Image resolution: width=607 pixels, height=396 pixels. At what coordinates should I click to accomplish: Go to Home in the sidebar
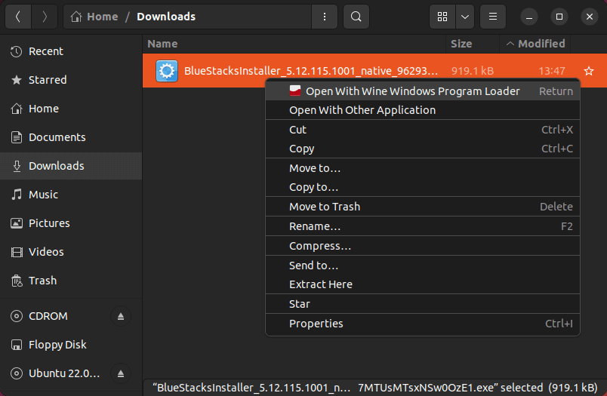point(71,109)
